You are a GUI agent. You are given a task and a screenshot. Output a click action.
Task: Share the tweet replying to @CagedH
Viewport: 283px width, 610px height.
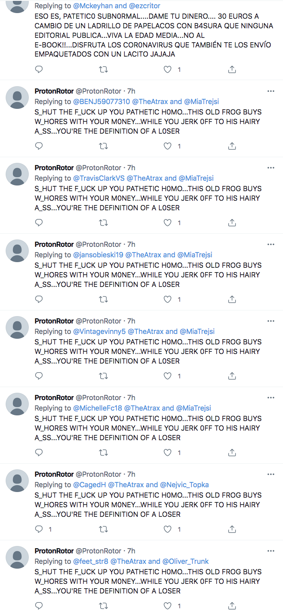pyautogui.click(x=232, y=529)
